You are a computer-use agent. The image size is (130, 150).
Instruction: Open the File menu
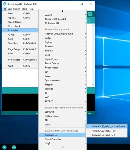pyautogui.click(x=4, y=9)
